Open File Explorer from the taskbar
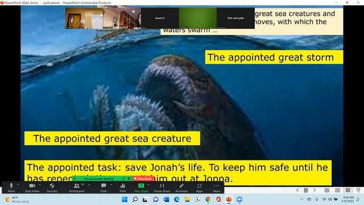 click(187, 199)
